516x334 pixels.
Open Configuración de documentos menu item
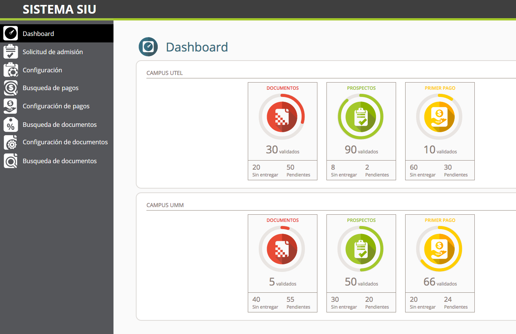tap(57, 142)
